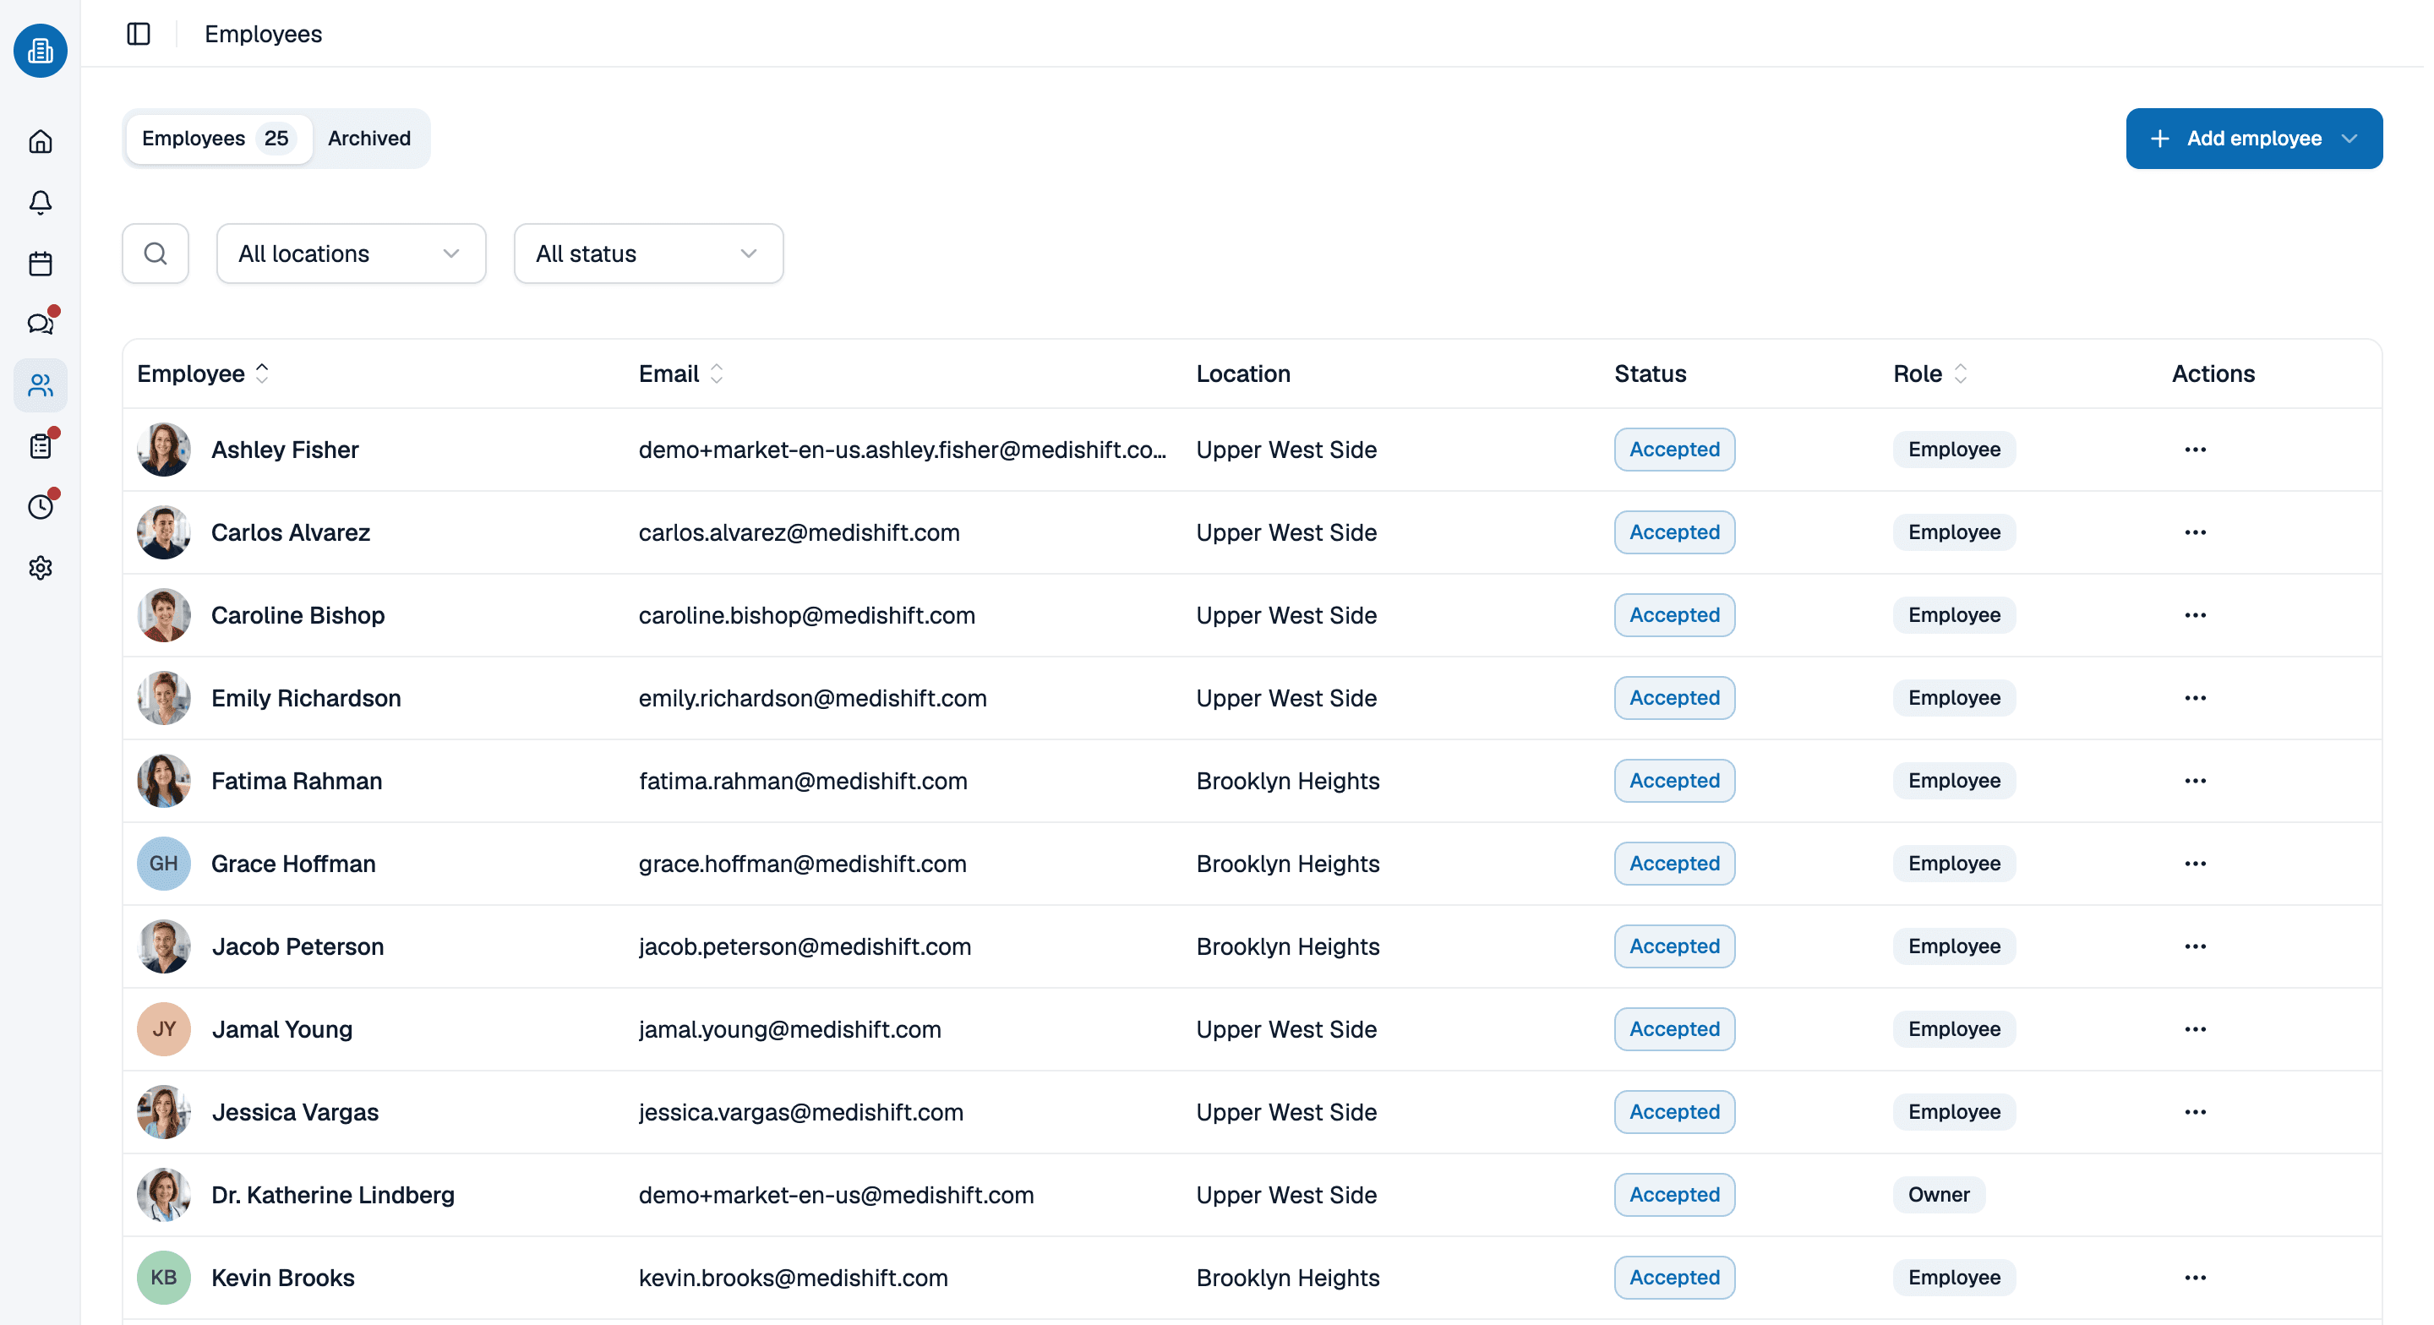Image resolution: width=2434 pixels, height=1325 pixels.
Task: Switch to the Employees tab
Action: (218, 139)
